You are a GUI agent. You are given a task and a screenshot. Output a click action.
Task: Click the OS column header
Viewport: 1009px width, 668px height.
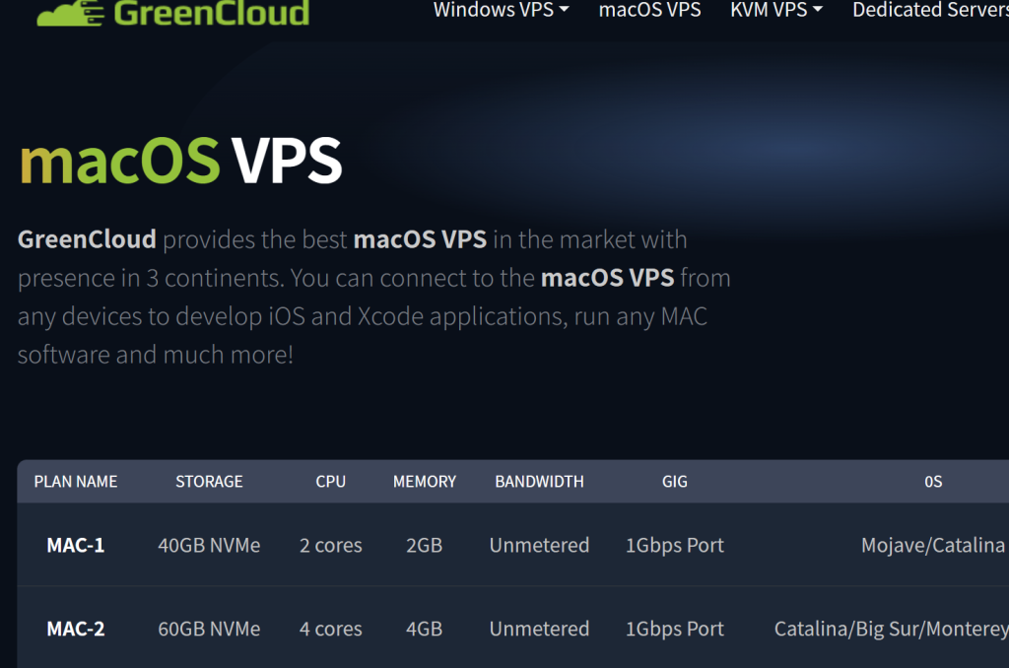point(933,482)
